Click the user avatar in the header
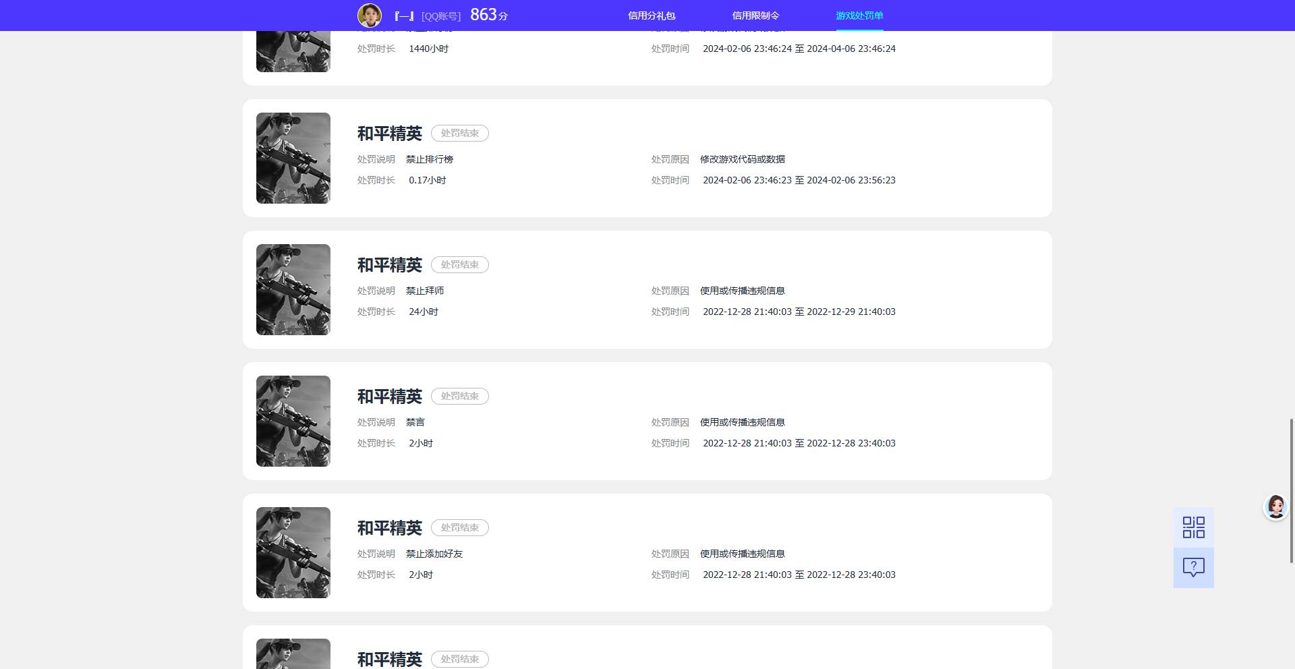The width and height of the screenshot is (1295, 669). point(370,15)
